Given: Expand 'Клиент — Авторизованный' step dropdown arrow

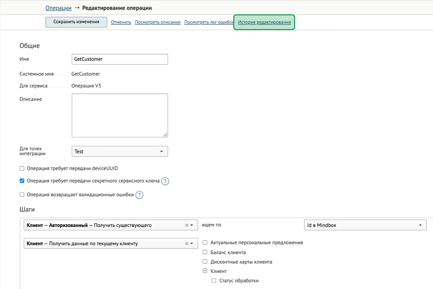Looking at the screenshot, I should coord(192,225).
